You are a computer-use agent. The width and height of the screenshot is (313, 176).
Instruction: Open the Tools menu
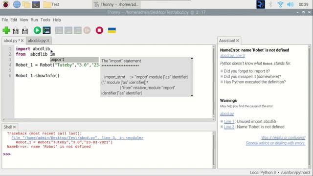click(x=45, y=20)
